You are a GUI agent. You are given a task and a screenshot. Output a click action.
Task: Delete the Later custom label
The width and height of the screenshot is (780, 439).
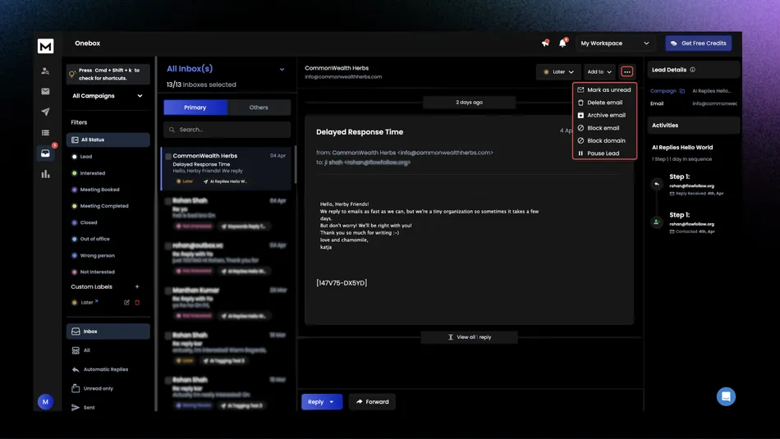137,302
